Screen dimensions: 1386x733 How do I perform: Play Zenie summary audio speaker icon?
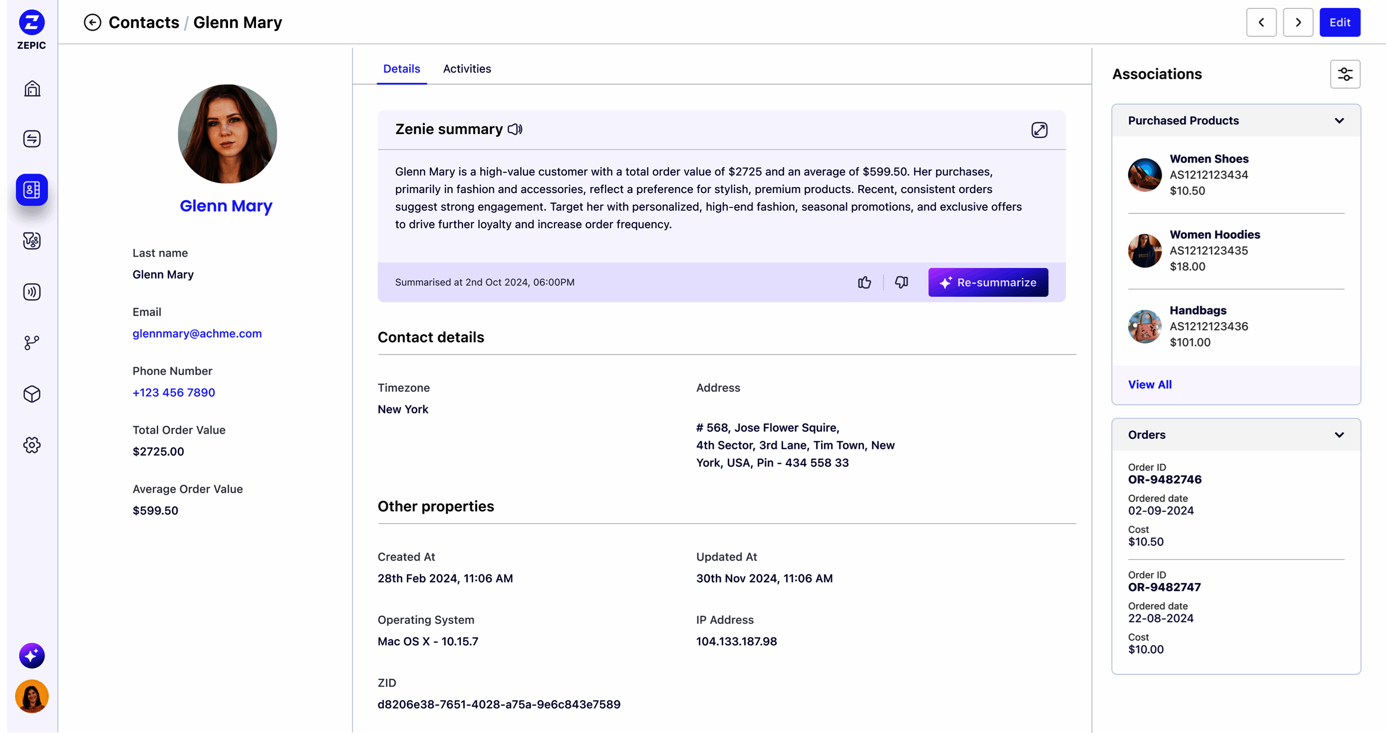click(x=515, y=129)
